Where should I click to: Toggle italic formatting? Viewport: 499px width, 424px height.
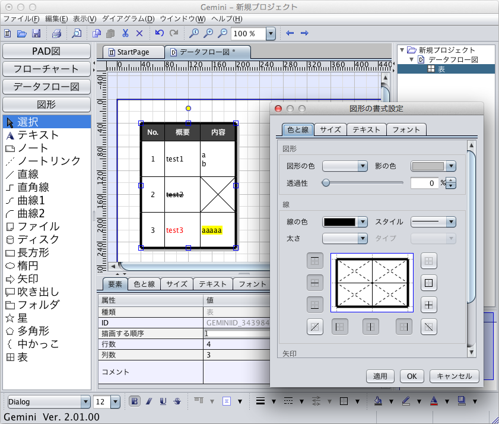coord(149,401)
